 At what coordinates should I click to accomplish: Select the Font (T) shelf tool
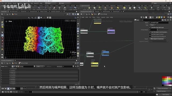coord(59,8)
